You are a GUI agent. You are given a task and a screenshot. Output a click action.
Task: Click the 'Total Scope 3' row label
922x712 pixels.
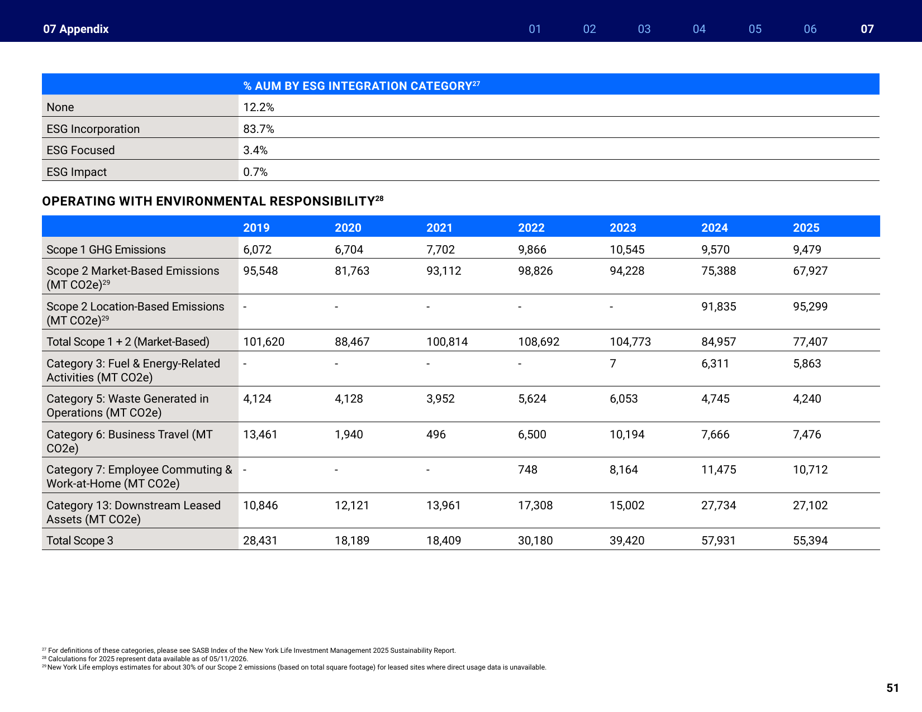coord(80,541)
